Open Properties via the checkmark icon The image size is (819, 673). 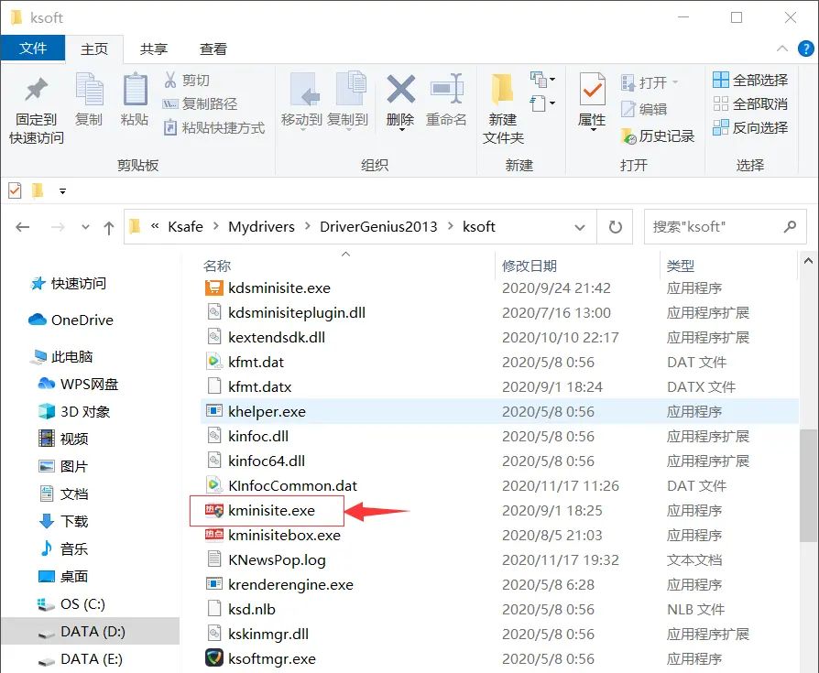592,91
